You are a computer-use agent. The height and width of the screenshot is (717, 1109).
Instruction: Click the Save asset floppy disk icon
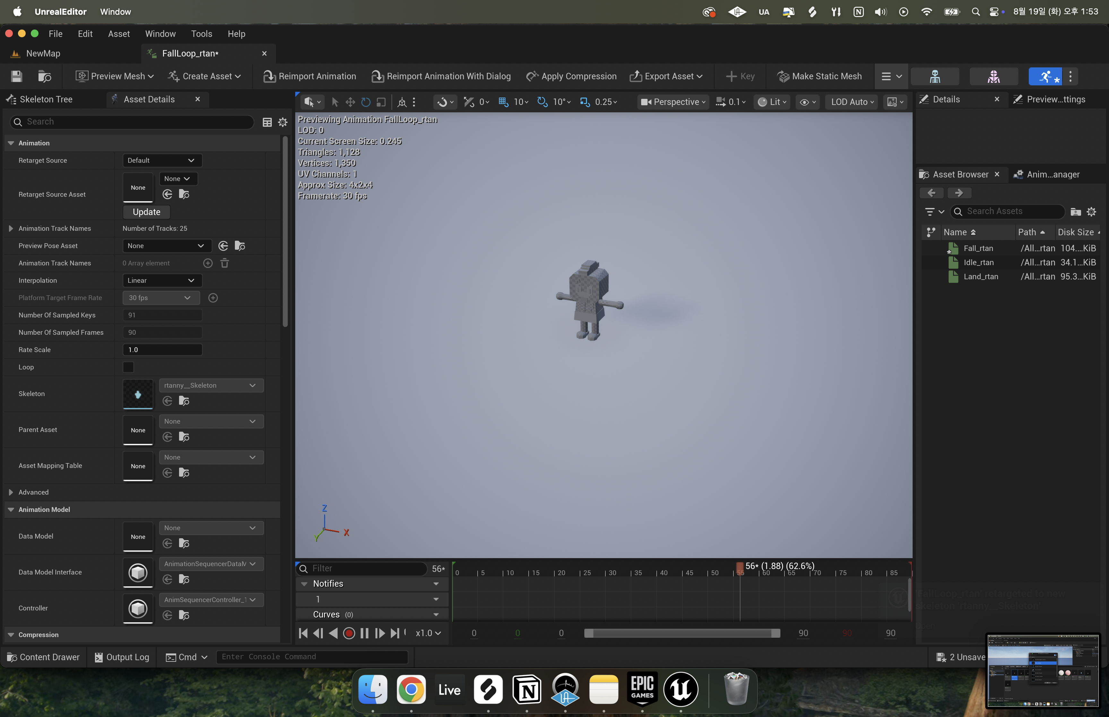[17, 76]
